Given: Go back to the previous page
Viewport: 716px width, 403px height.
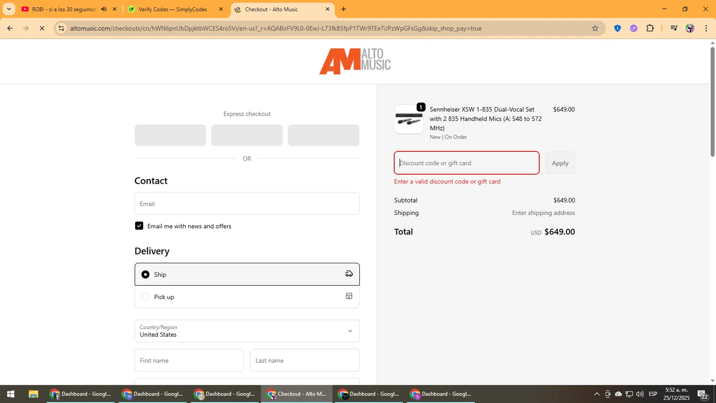Looking at the screenshot, I should 10,28.
